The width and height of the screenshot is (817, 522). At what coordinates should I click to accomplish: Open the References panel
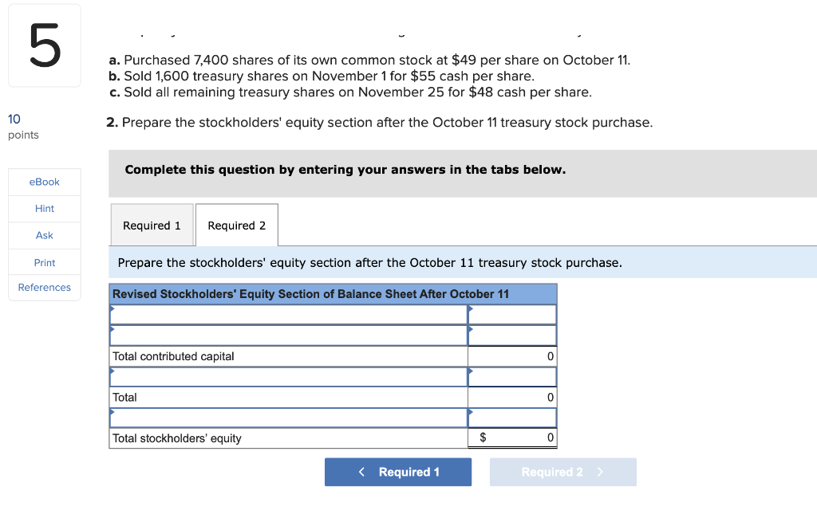coord(44,288)
